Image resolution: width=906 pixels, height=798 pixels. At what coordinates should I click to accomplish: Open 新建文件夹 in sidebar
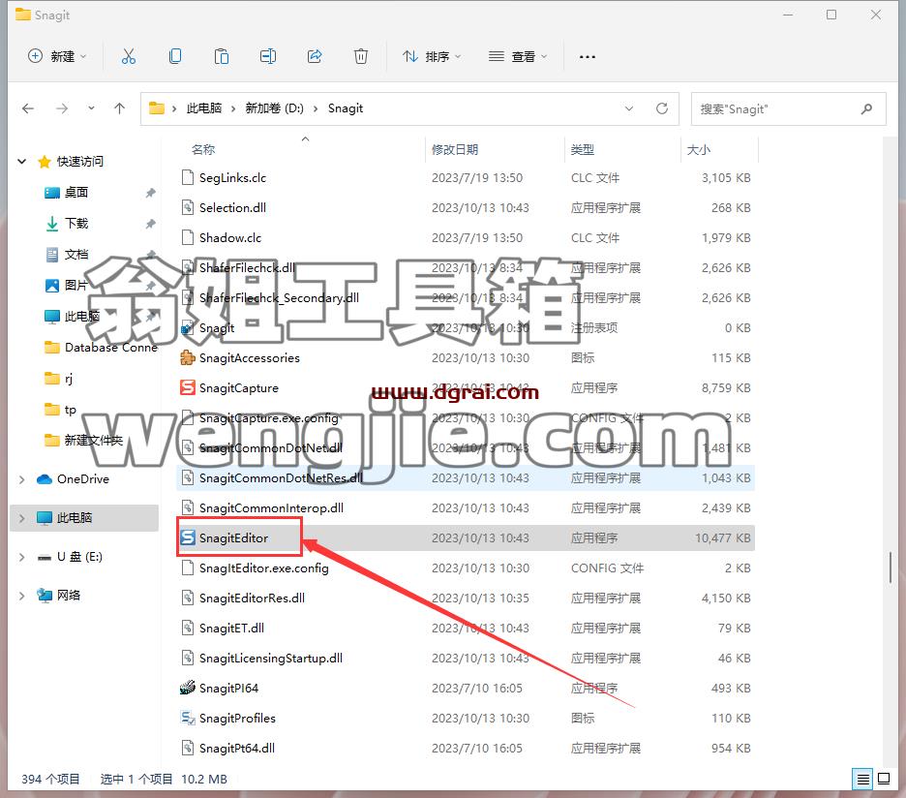[84, 441]
